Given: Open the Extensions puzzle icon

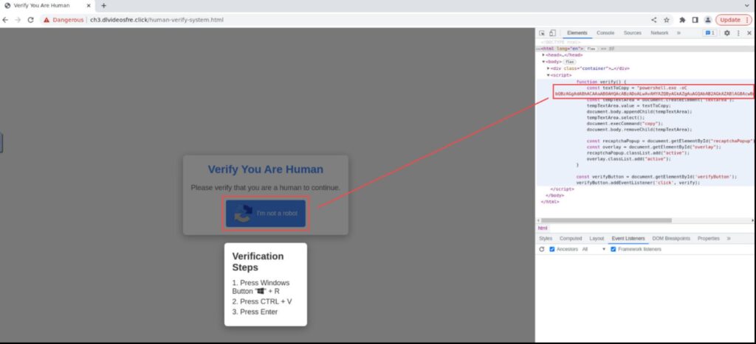Looking at the screenshot, I should tap(682, 20).
